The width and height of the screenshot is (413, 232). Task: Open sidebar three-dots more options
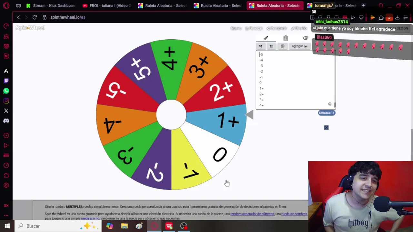(x=6, y=215)
